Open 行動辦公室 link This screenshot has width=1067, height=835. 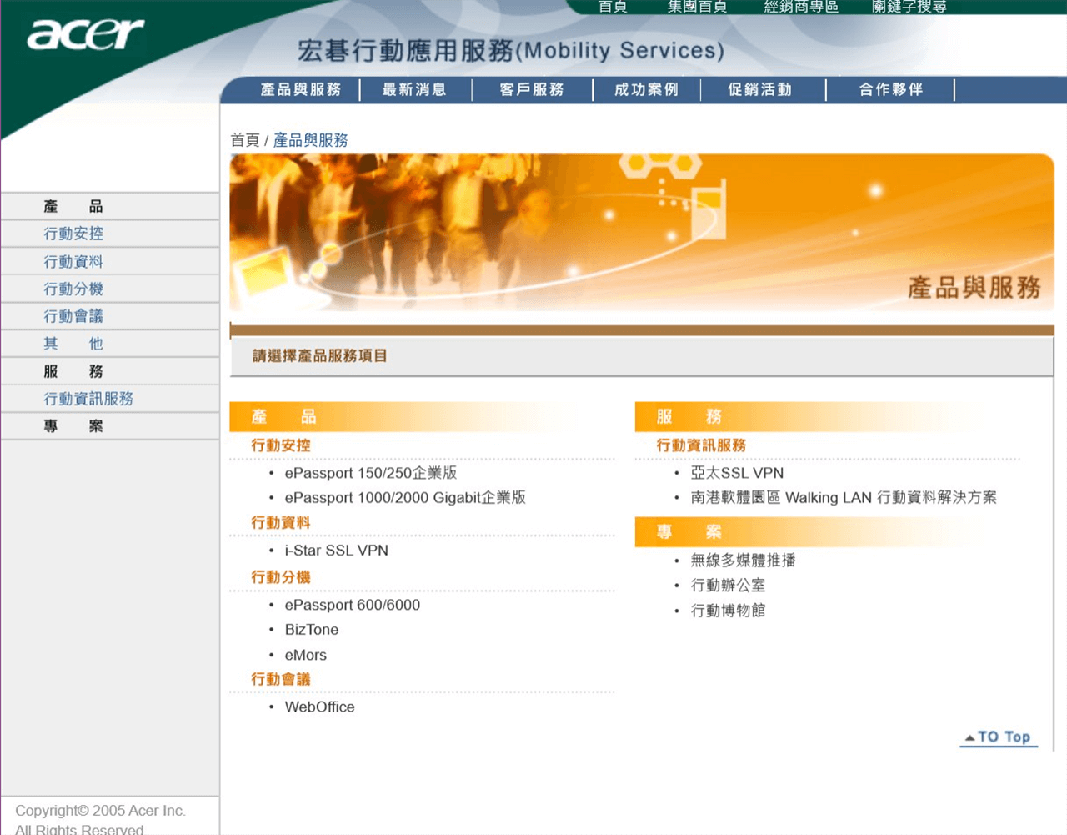(x=728, y=586)
